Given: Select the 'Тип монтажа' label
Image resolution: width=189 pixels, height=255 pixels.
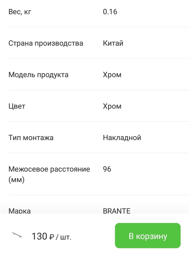Looking at the screenshot, I should pyautogui.click(x=31, y=138).
